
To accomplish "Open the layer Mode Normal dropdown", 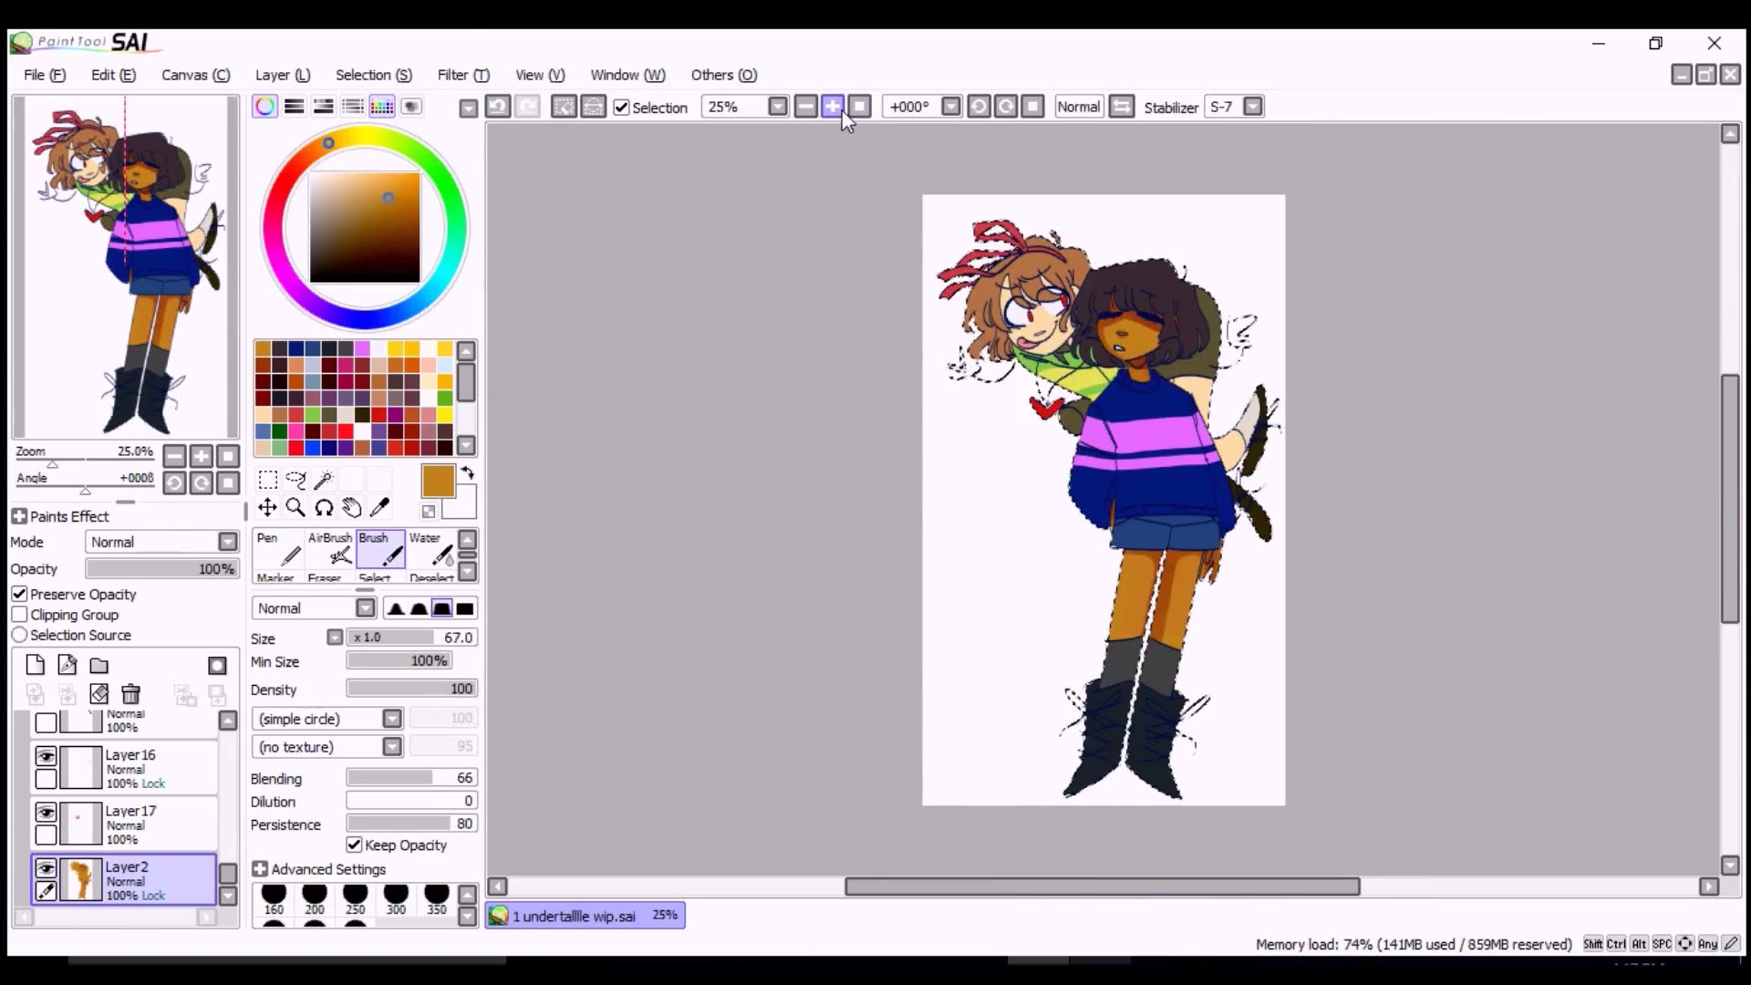I will click(227, 542).
